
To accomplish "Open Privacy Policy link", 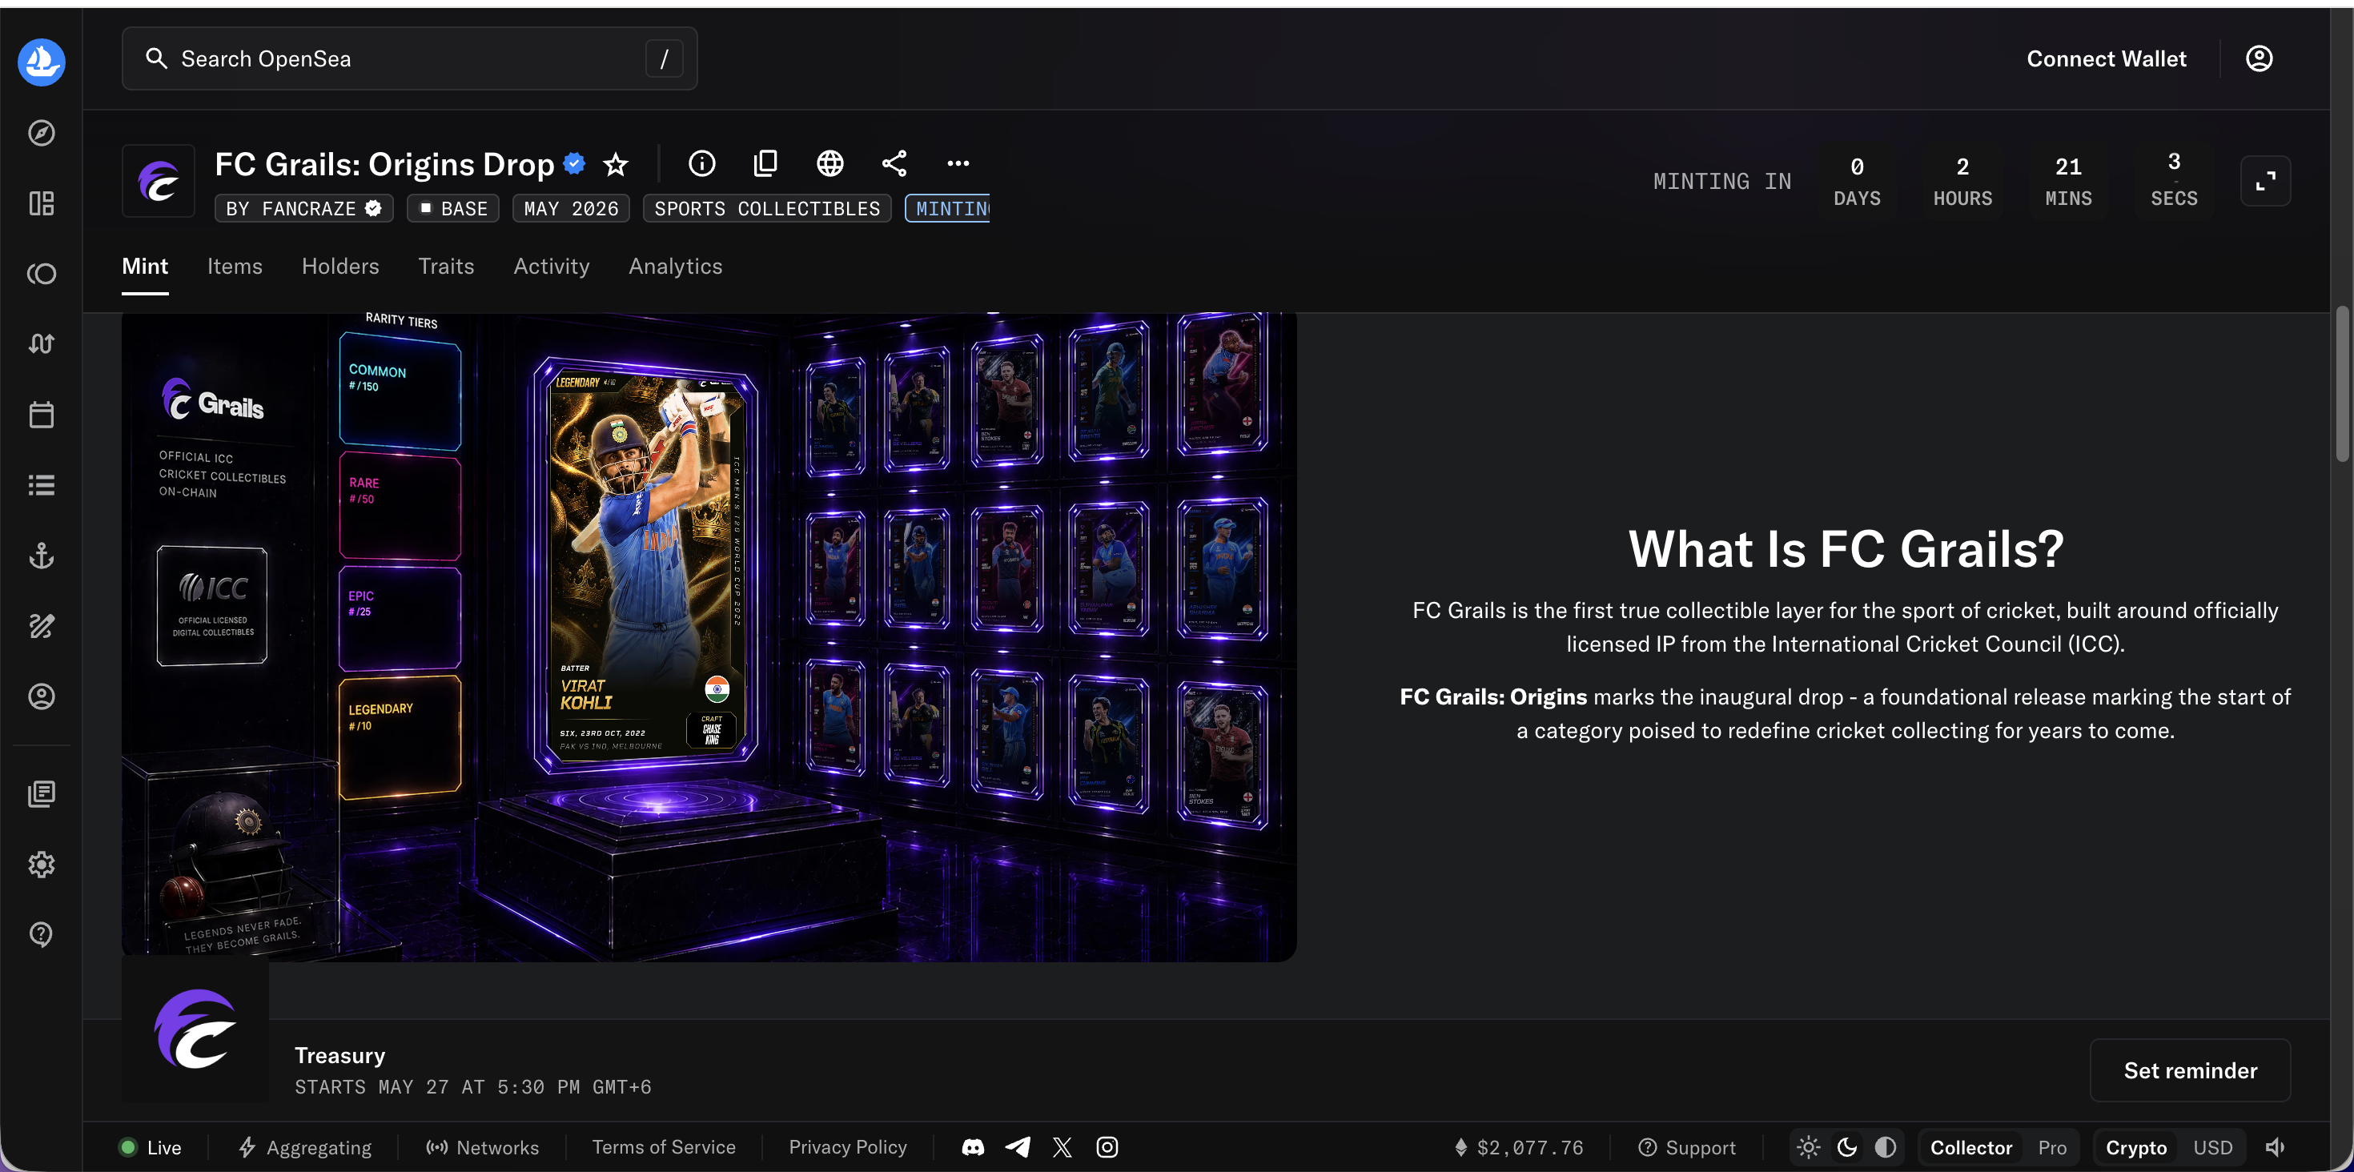I will [x=848, y=1147].
